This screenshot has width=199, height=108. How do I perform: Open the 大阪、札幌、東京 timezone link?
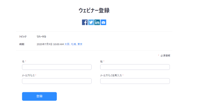tap(73, 44)
